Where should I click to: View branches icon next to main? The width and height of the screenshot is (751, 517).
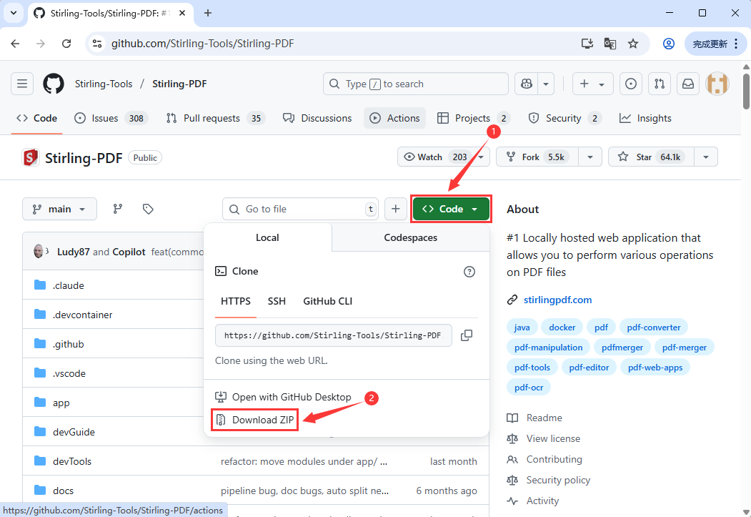click(118, 209)
